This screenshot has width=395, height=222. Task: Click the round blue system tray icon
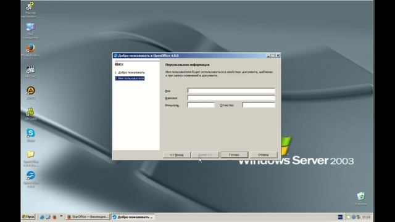pyautogui.click(x=354, y=217)
